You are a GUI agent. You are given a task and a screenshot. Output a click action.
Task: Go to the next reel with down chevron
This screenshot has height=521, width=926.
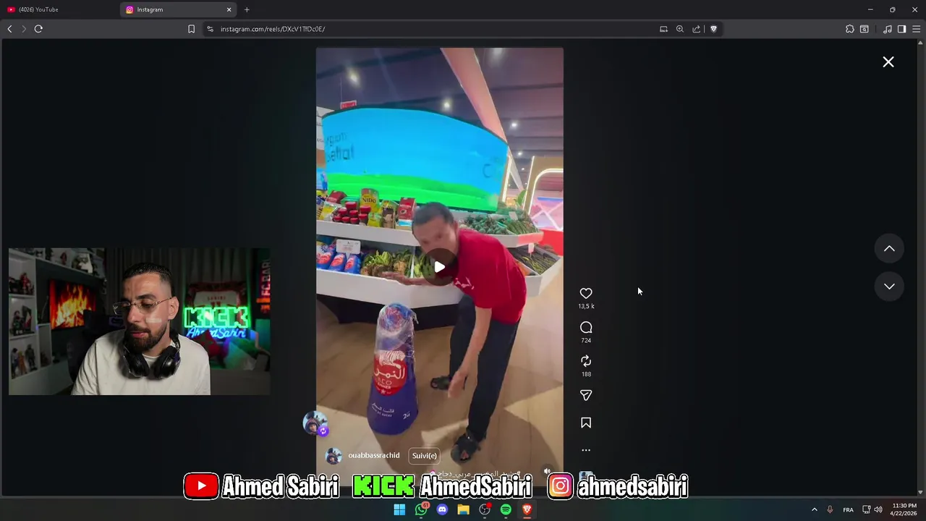[889, 287]
